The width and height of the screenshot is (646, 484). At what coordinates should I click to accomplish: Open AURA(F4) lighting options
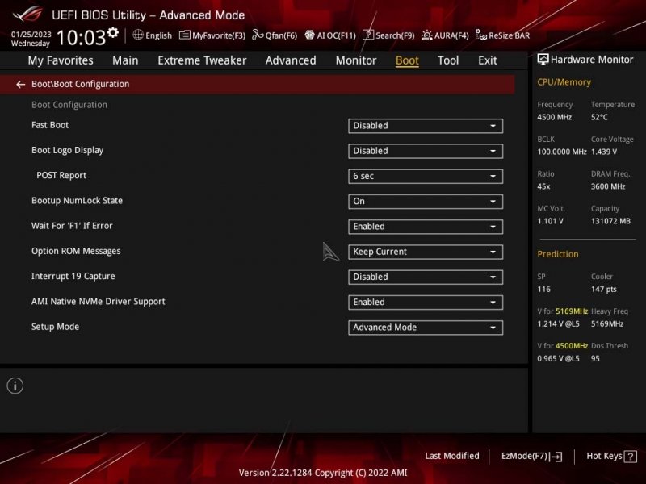coord(445,35)
